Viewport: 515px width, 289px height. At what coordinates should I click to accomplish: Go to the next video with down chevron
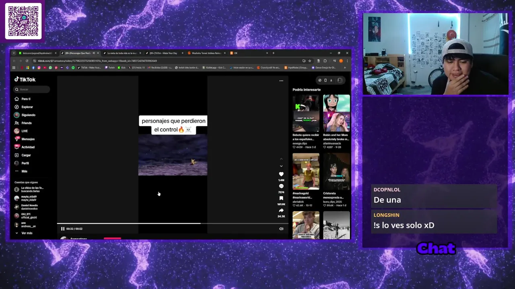click(x=281, y=166)
